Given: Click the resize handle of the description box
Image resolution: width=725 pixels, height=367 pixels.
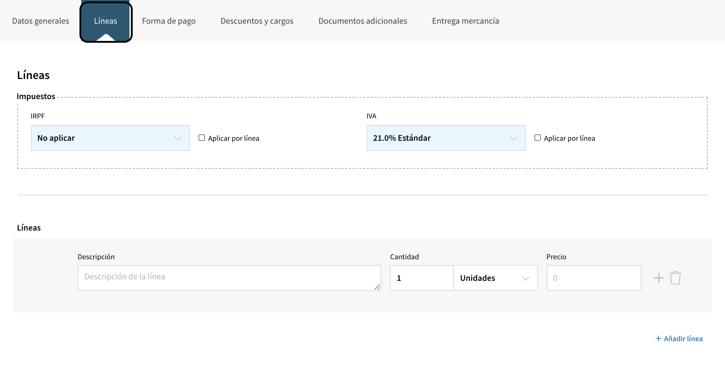Looking at the screenshot, I should point(378,287).
